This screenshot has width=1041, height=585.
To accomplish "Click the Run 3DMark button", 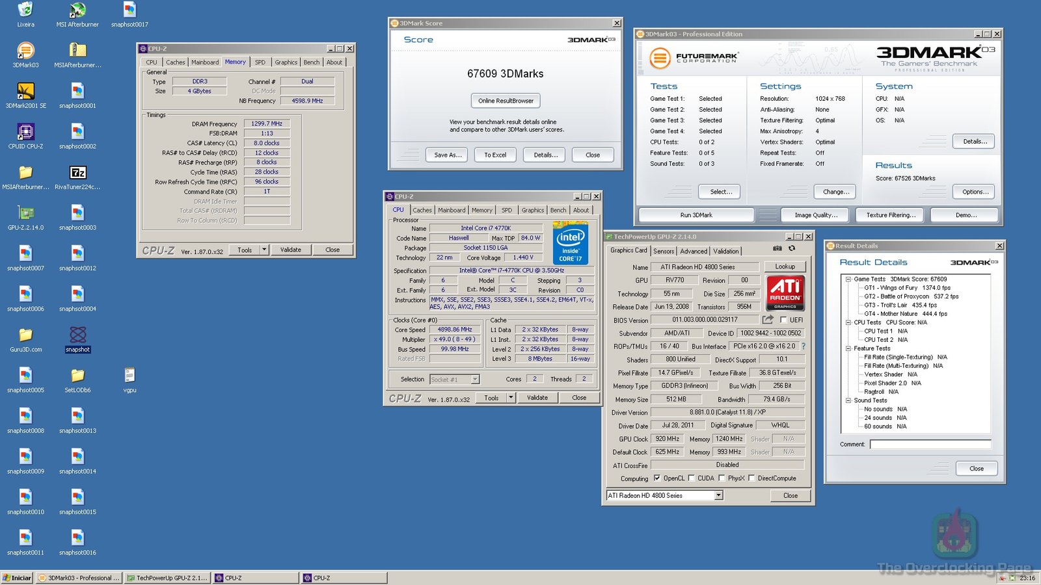I will 696,215.
